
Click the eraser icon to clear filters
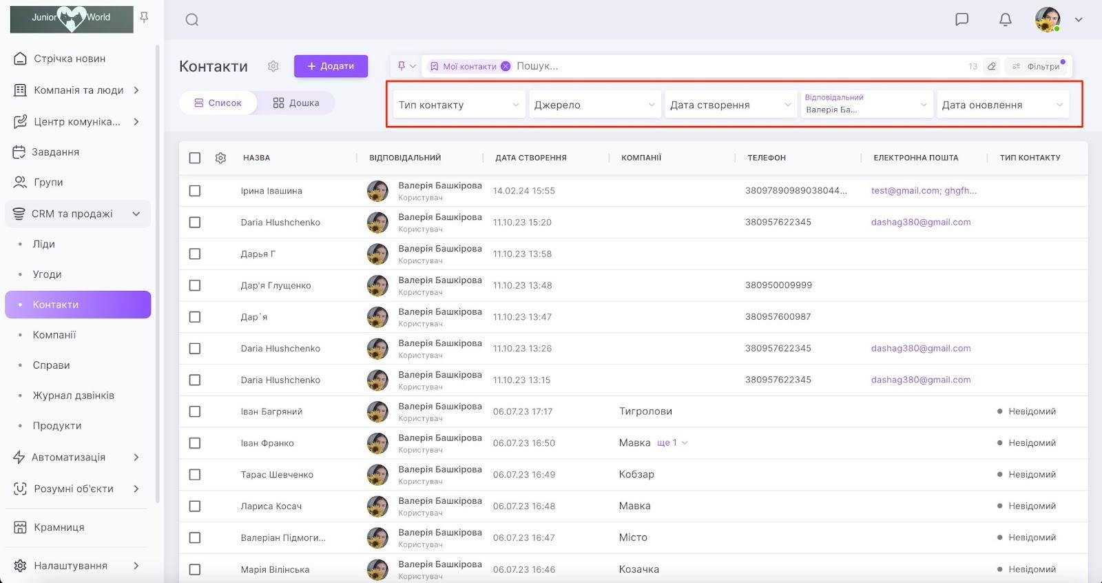coord(992,66)
